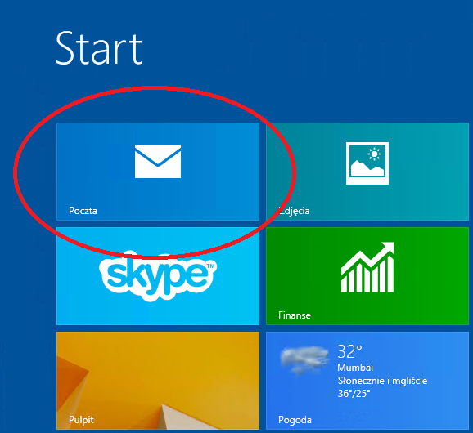Click the 32° temperature reading

coord(349,351)
